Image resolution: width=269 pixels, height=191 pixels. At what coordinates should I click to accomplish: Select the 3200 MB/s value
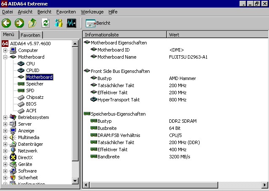[x=179, y=157]
